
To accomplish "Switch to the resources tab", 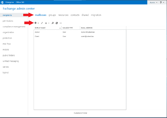I will (63, 15).
